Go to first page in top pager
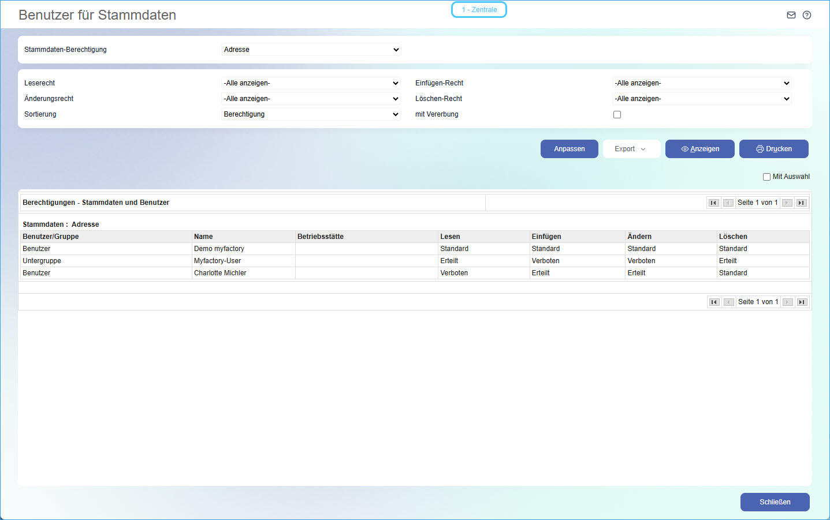This screenshot has height=520, width=830. click(713, 203)
